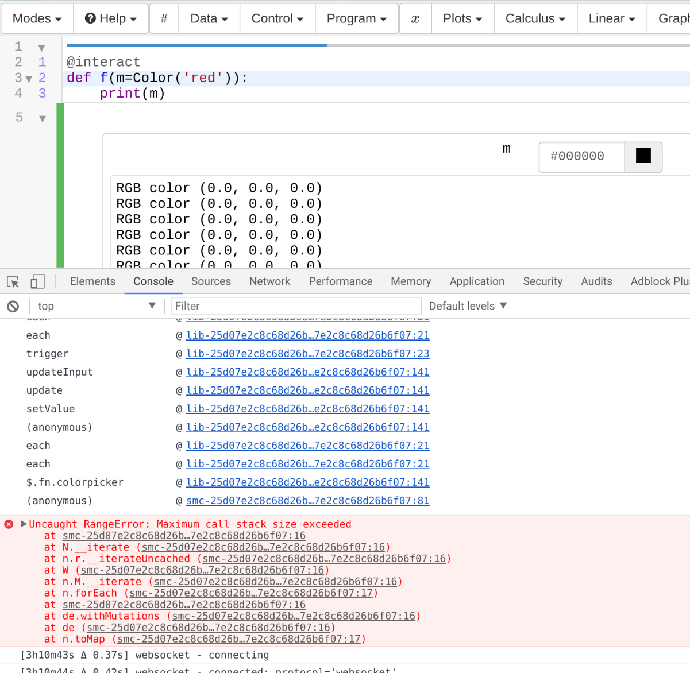690x673 pixels.
Task: Click the device toolbar toggle icon
Action: click(36, 281)
